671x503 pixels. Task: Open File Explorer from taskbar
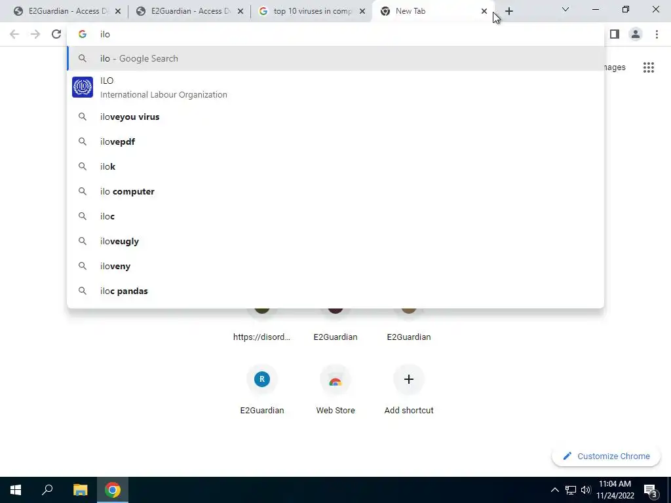(80, 490)
